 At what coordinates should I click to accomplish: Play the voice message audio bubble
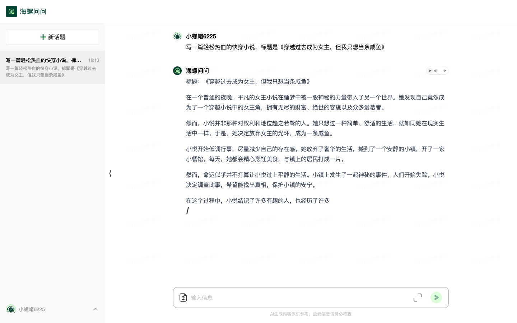click(437, 71)
